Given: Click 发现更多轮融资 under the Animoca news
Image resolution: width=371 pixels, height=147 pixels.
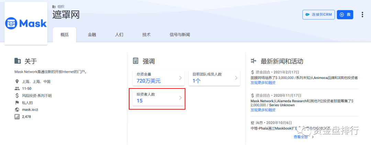Looking at the screenshot, I should (263, 83).
